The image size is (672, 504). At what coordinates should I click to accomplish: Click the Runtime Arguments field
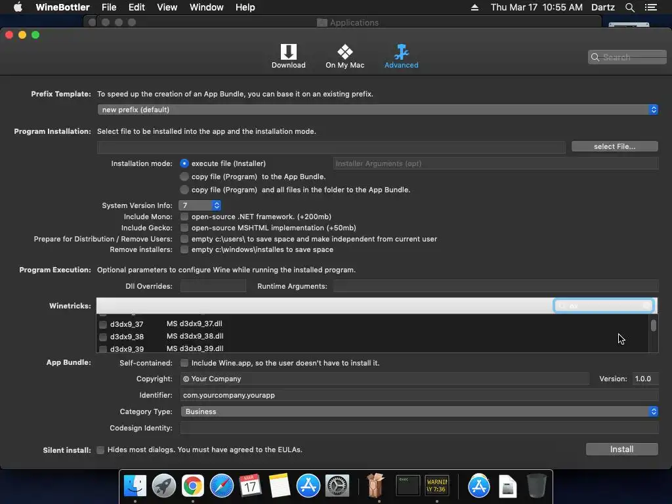(x=495, y=286)
